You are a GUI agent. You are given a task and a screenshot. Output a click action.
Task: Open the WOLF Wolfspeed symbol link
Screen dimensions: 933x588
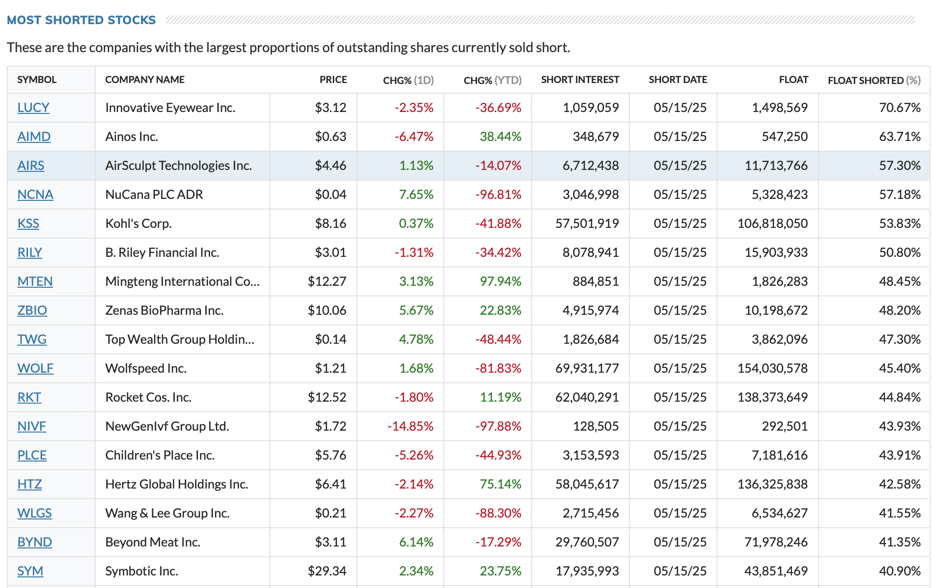point(35,368)
